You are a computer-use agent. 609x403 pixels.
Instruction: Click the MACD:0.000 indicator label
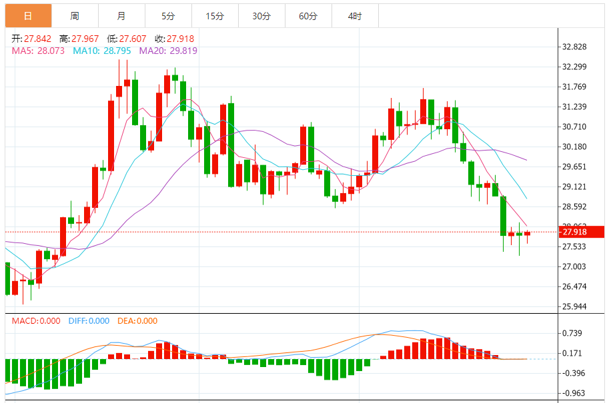[36, 321]
